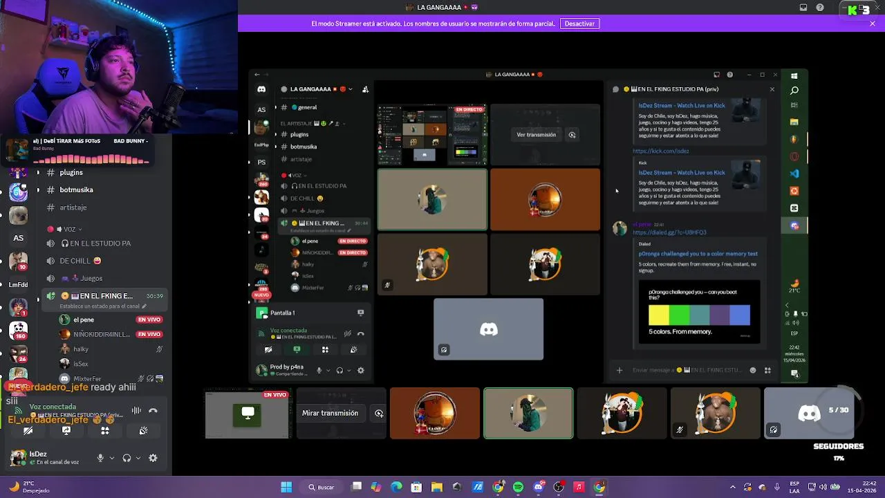Image resolution: width=885 pixels, height=498 pixels.
Task: Expand microphone options arrow in IsDez panel
Action: [112, 458]
